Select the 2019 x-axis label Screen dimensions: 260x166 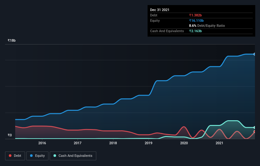[149, 143]
